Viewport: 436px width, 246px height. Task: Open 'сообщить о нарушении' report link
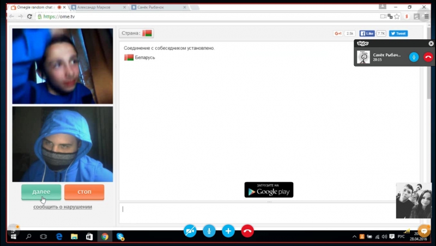63,207
